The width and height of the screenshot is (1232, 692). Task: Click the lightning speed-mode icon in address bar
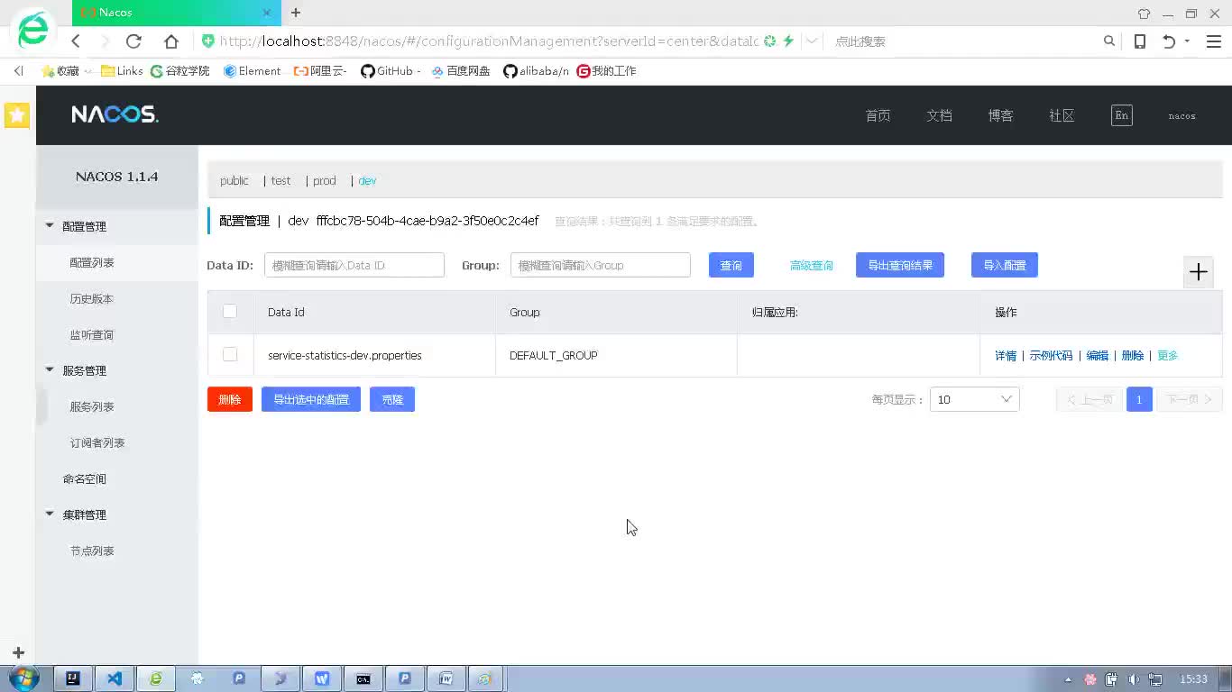click(788, 41)
